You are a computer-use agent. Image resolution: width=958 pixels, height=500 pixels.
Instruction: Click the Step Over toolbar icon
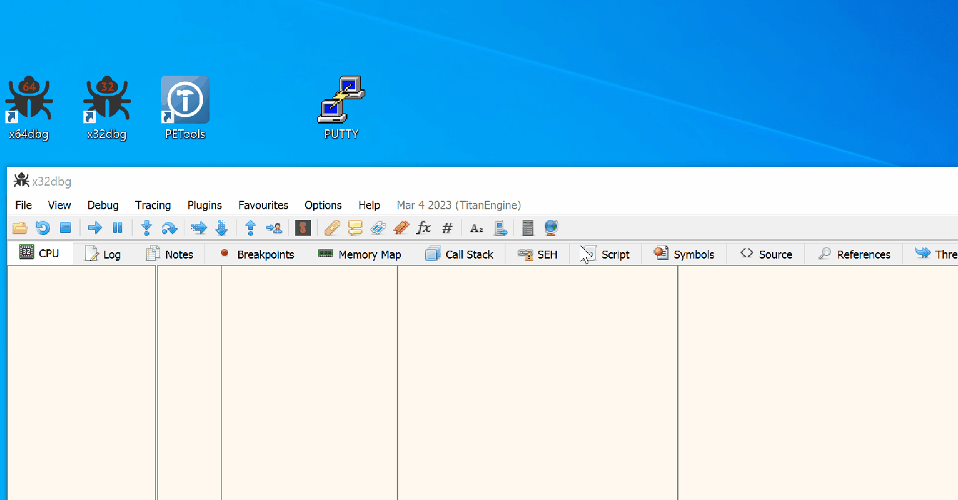coord(169,228)
